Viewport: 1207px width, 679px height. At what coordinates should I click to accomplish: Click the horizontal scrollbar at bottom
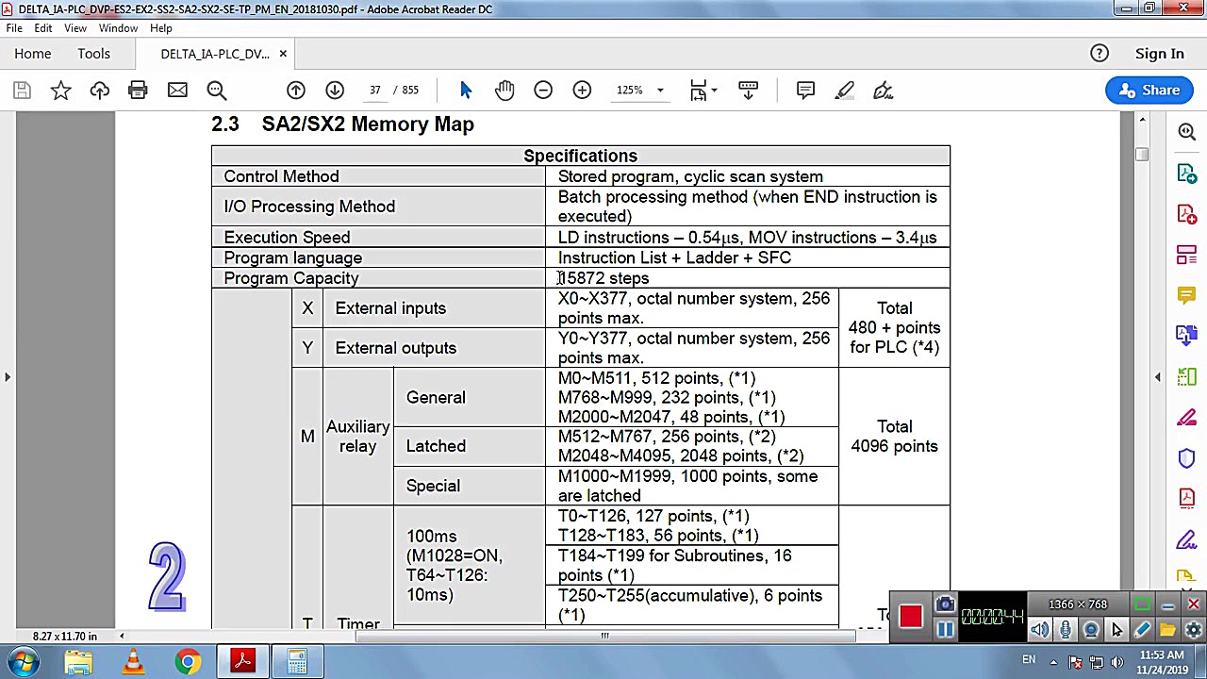click(x=605, y=636)
